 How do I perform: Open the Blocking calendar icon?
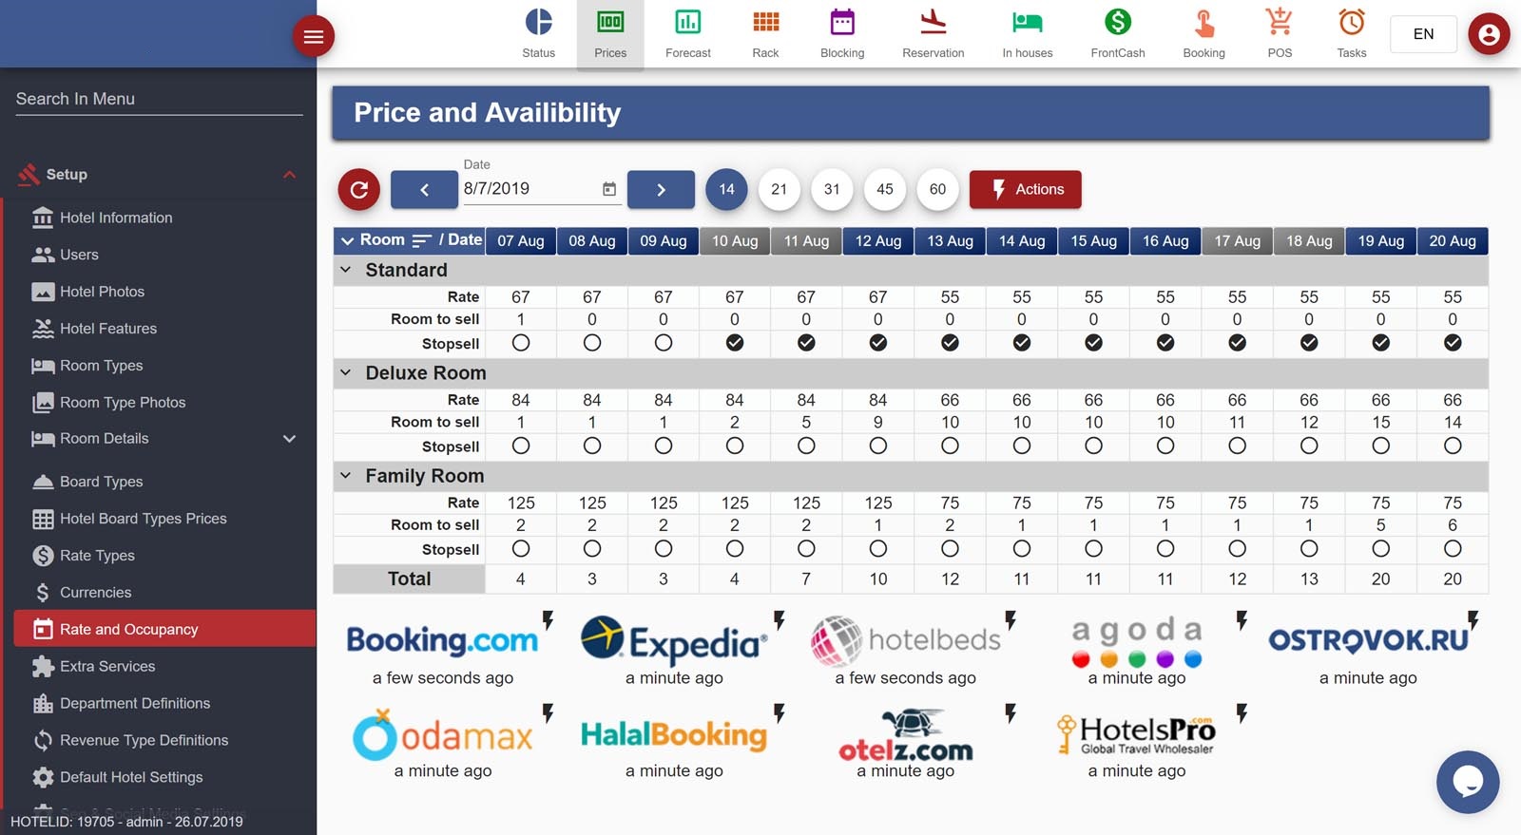[842, 22]
